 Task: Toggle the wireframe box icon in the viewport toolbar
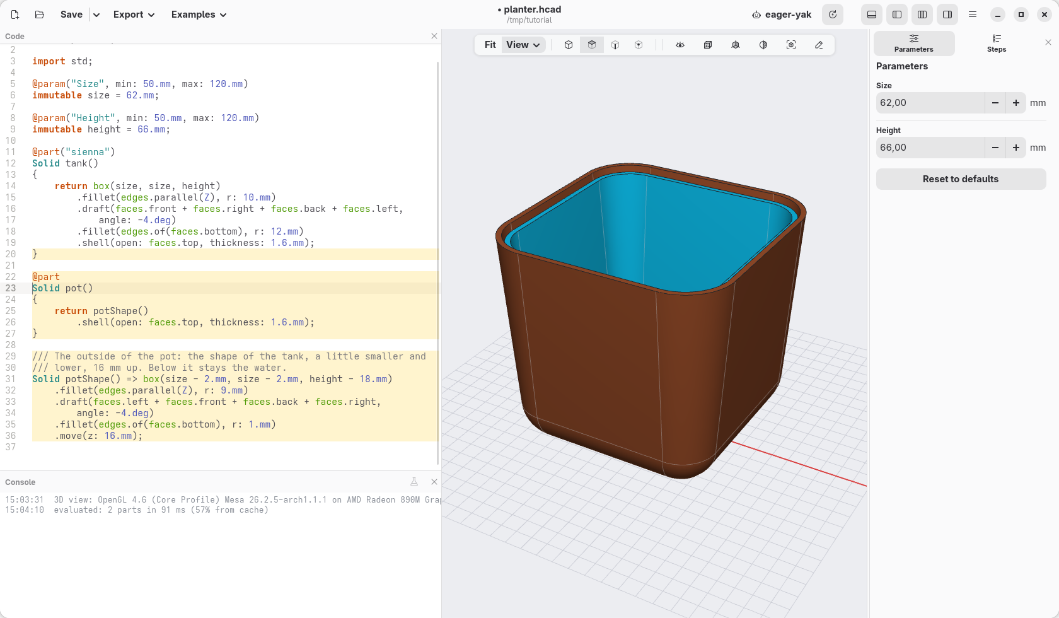(x=708, y=45)
